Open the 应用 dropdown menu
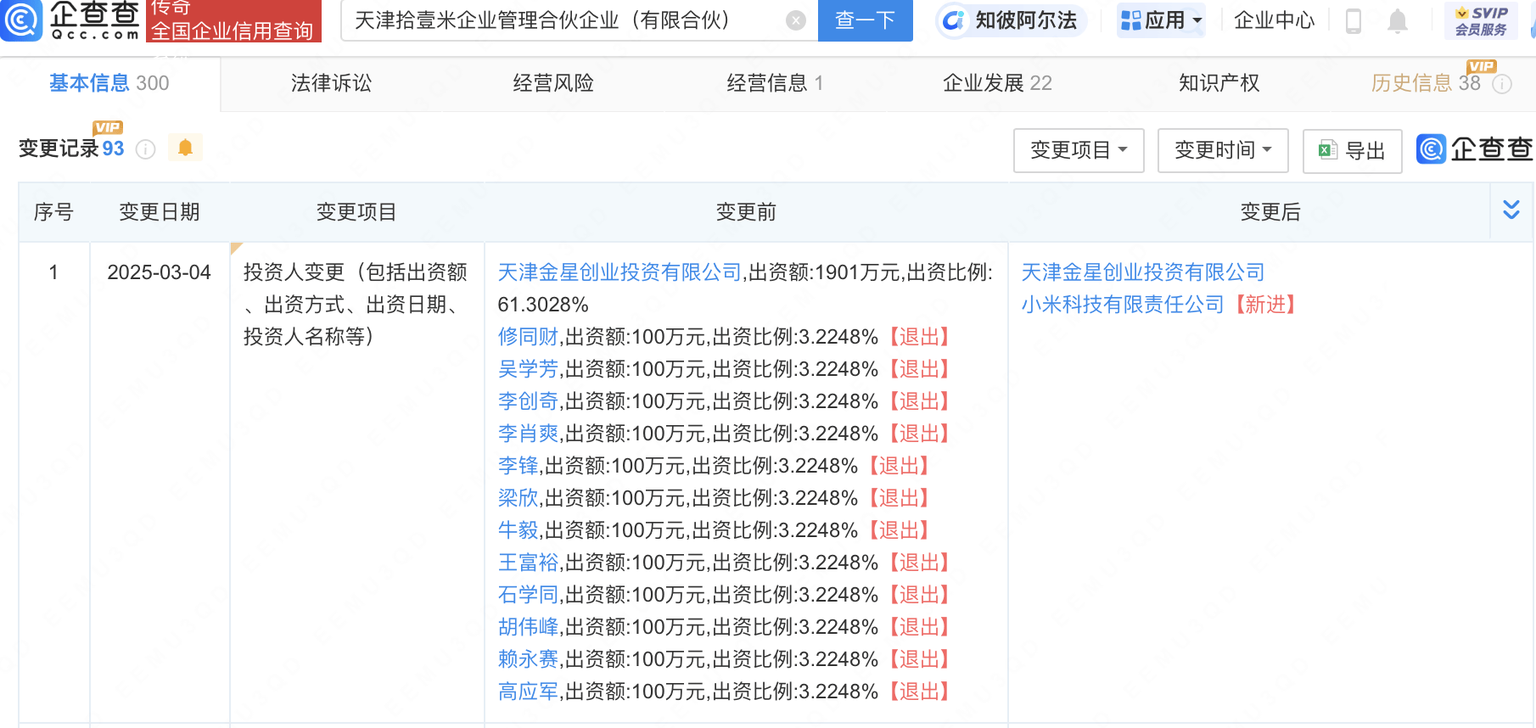Screen dimensions: 1536x728 tap(1161, 20)
